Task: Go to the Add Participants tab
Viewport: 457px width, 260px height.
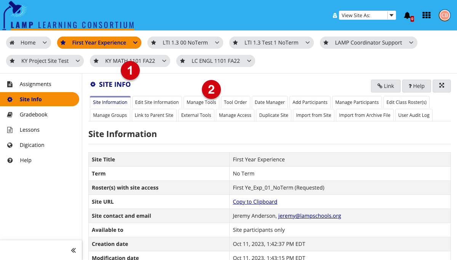Action: point(310,102)
